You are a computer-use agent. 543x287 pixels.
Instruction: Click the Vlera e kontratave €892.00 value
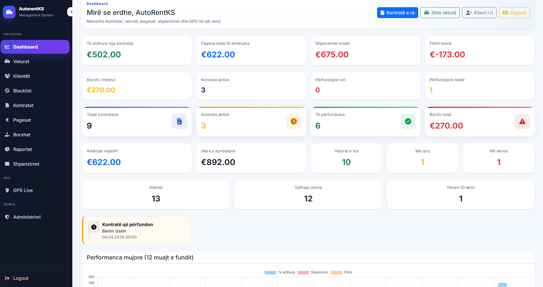pos(218,162)
